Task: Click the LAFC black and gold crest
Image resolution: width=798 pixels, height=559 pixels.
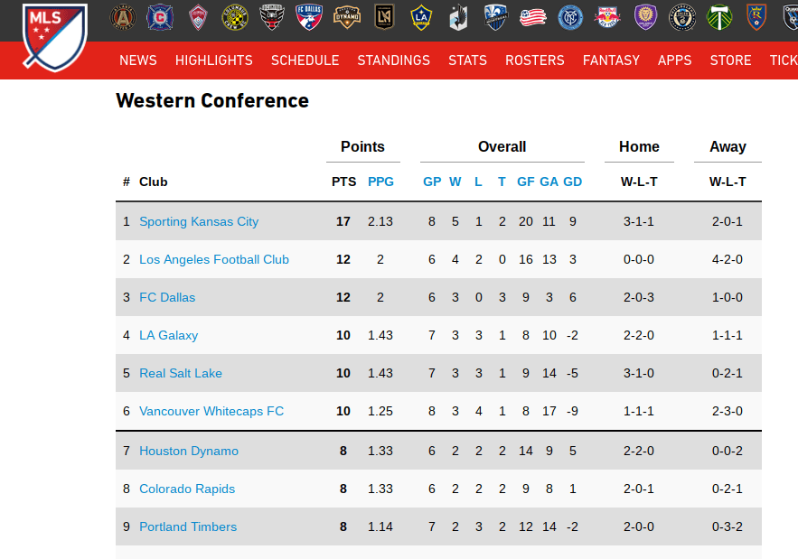Action: (x=384, y=17)
